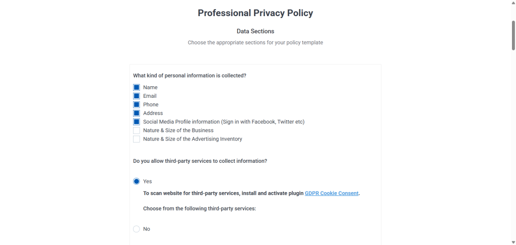The width and height of the screenshot is (516, 245).
Task: Click the 'Choose the appropriate sections' description text
Action: click(255, 43)
